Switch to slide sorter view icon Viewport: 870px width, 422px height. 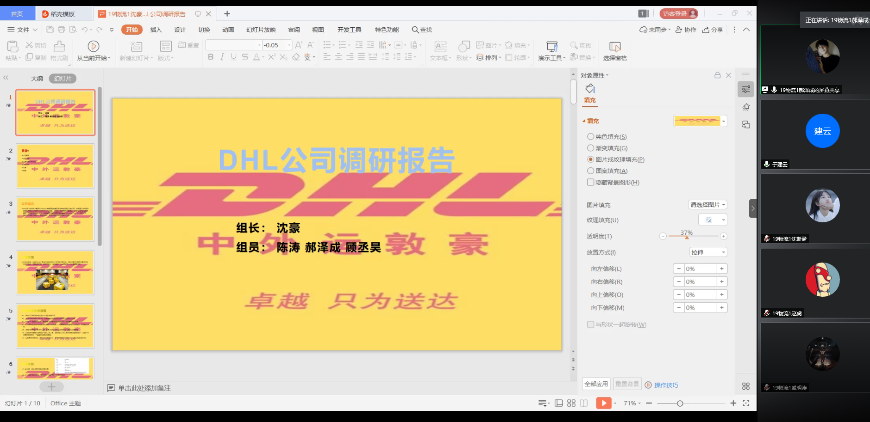click(x=571, y=403)
